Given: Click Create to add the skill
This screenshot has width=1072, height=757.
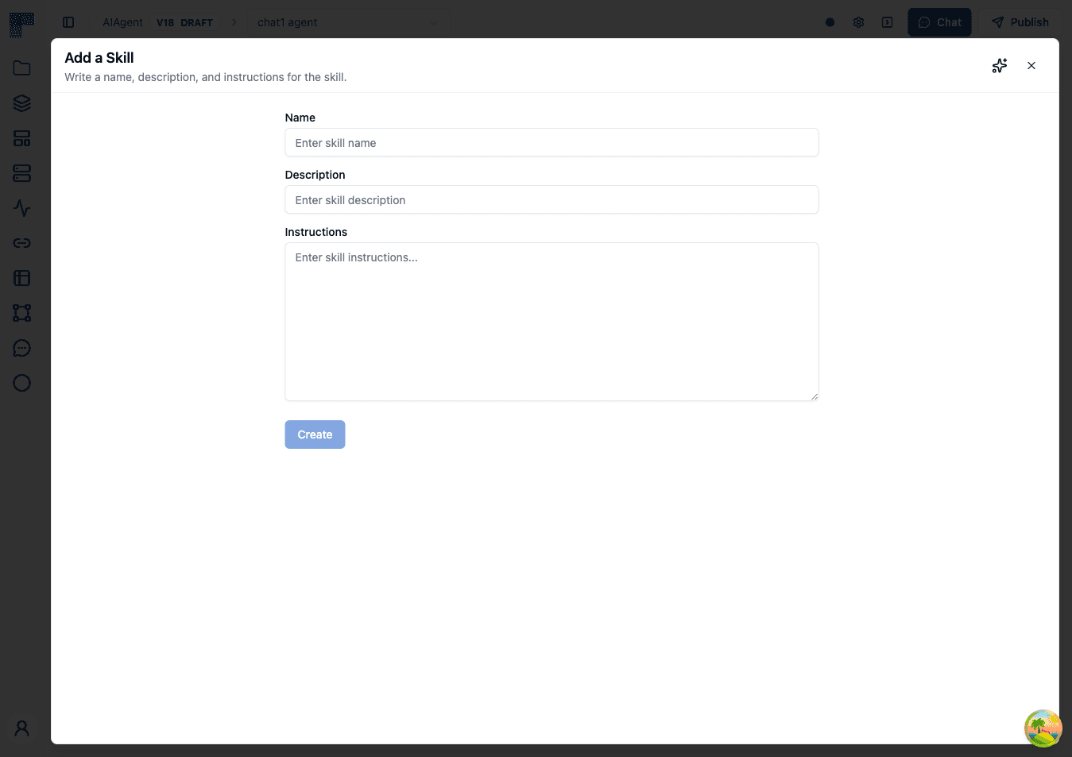Looking at the screenshot, I should click(x=315, y=435).
